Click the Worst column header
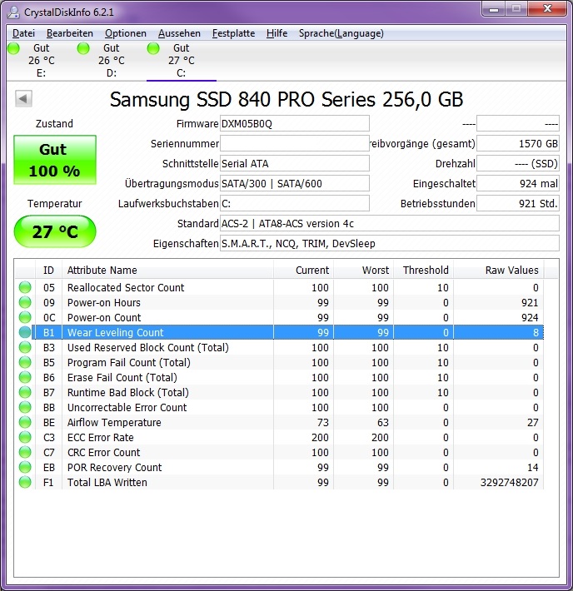This screenshot has height=591, width=573. coord(364,271)
